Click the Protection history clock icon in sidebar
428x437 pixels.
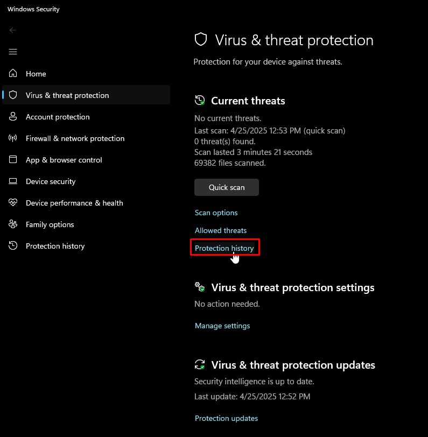coord(13,246)
